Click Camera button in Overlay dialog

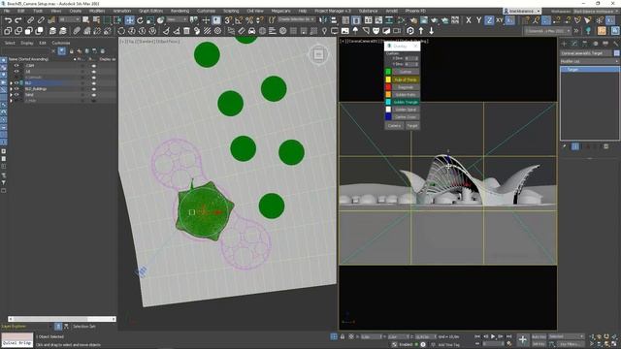point(394,125)
